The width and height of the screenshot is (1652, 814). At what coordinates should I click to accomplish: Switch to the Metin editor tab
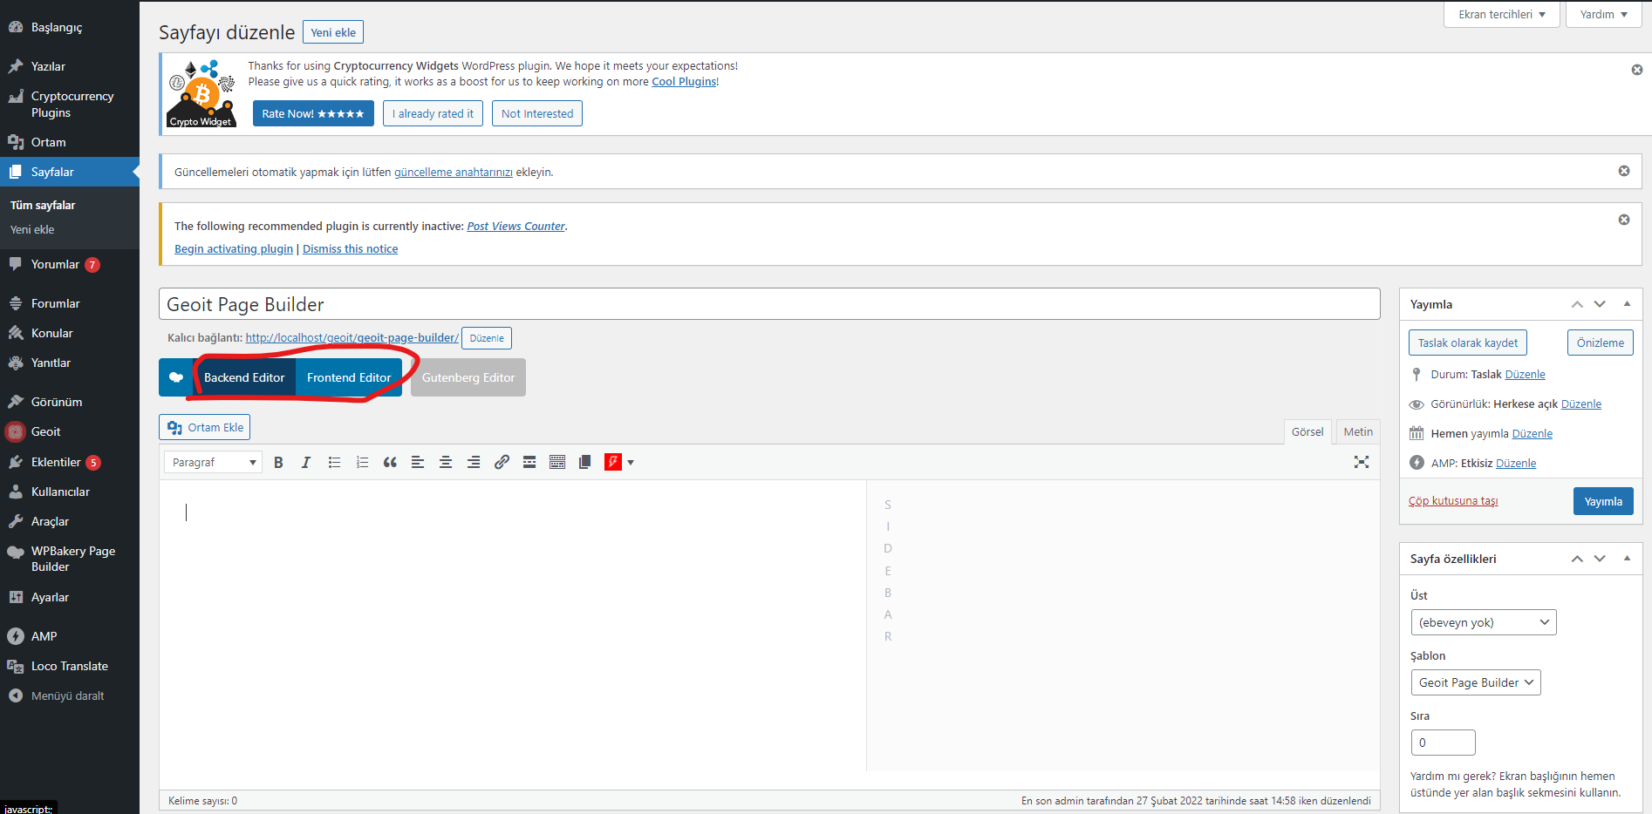(1357, 432)
